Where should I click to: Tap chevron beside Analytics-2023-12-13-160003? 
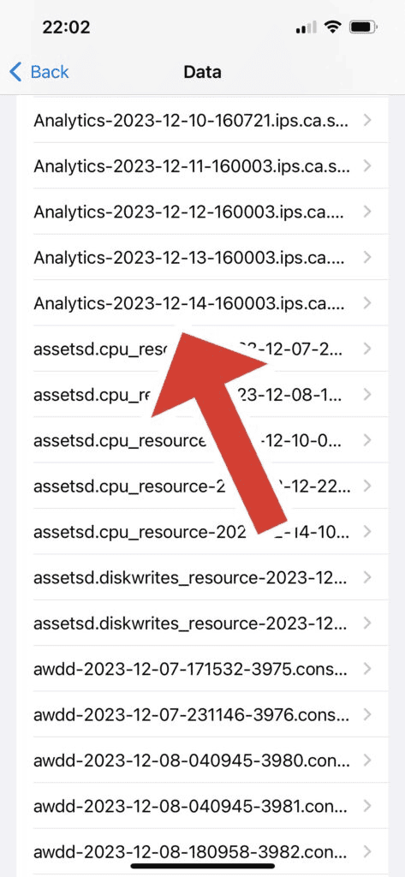point(367,257)
